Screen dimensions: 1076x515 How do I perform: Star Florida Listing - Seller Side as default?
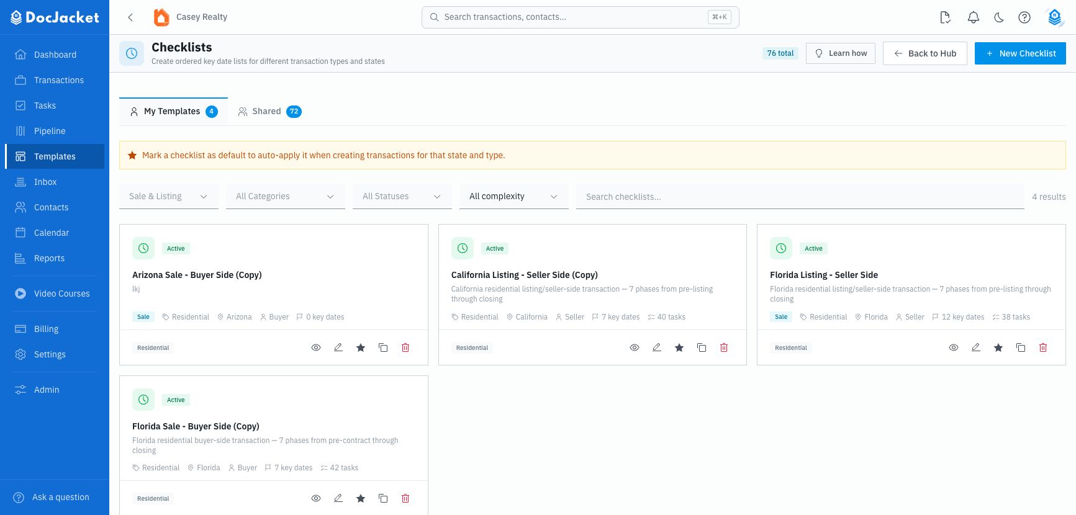[998, 347]
